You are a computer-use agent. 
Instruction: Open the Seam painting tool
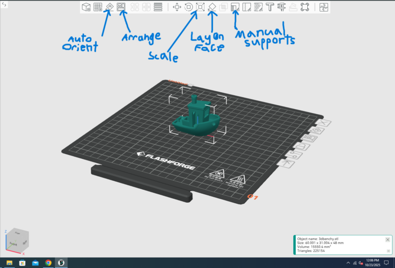246,7
